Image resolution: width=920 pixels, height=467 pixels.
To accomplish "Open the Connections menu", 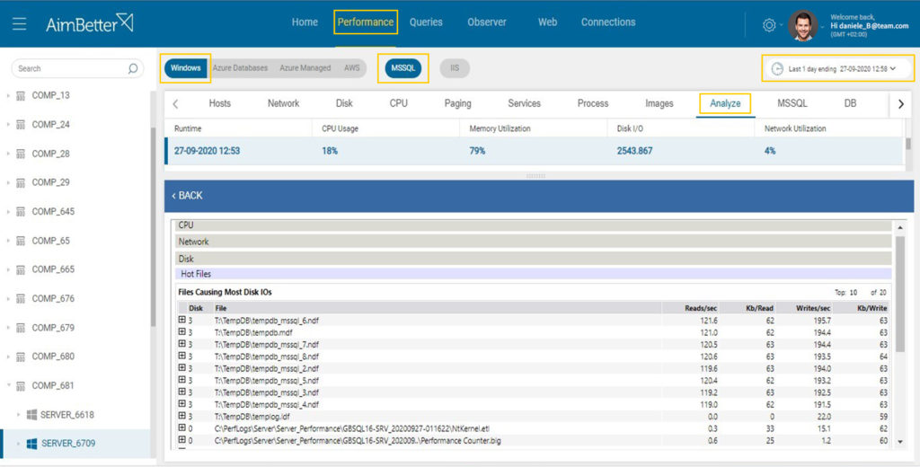I will pyautogui.click(x=608, y=22).
